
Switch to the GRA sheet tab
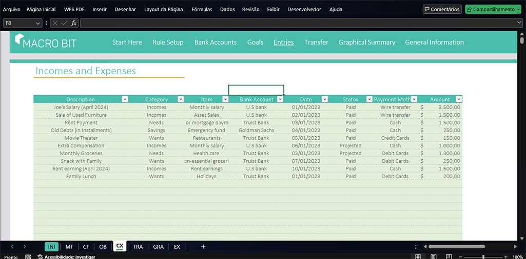[158, 247]
